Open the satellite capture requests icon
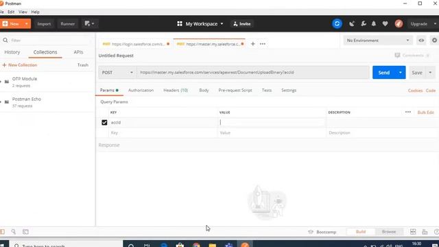 tap(352, 24)
